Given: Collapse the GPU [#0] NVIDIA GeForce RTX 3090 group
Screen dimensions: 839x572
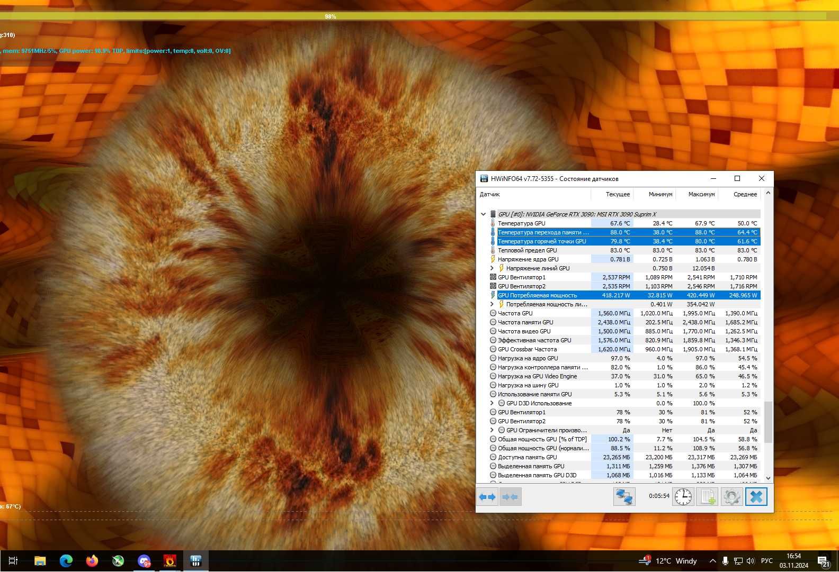Looking at the screenshot, I should click(x=483, y=214).
